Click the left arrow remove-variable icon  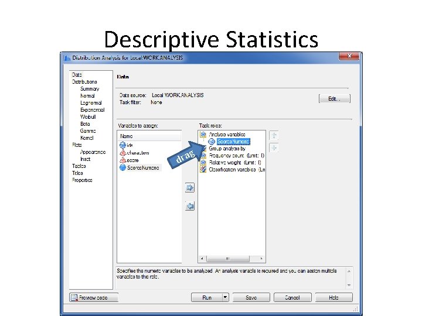point(190,206)
